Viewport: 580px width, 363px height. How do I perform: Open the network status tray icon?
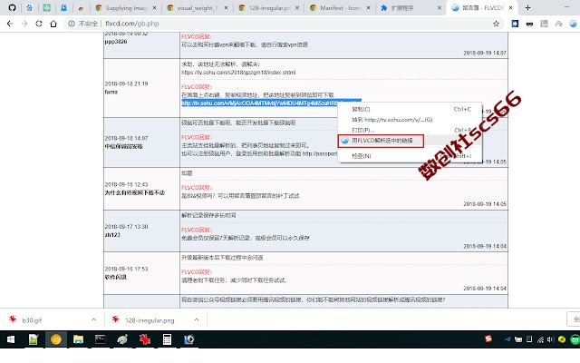click(x=540, y=339)
